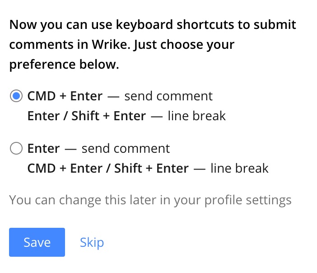The image size is (317, 273).
Task: Click "line break" text under the second option
Action: coord(239,169)
